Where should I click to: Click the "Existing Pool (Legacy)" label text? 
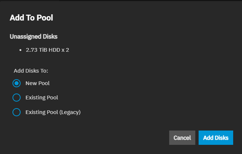[x=53, y=112]
